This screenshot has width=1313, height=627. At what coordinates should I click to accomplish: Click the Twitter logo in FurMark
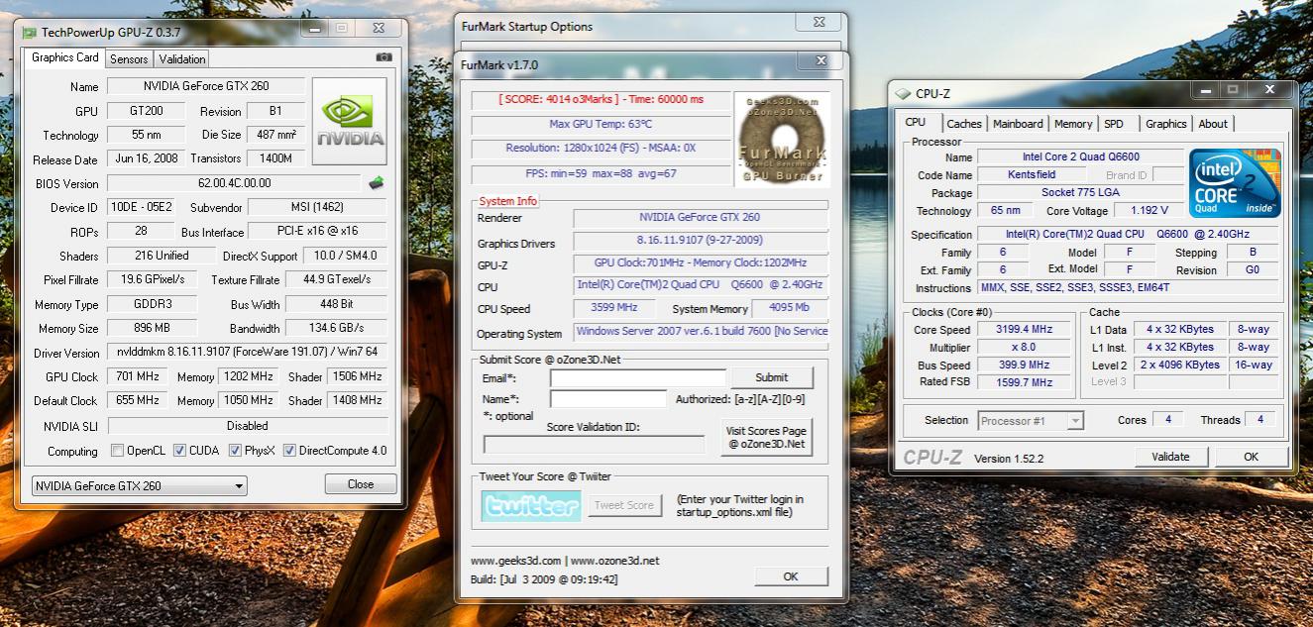(x=531, y=505)
